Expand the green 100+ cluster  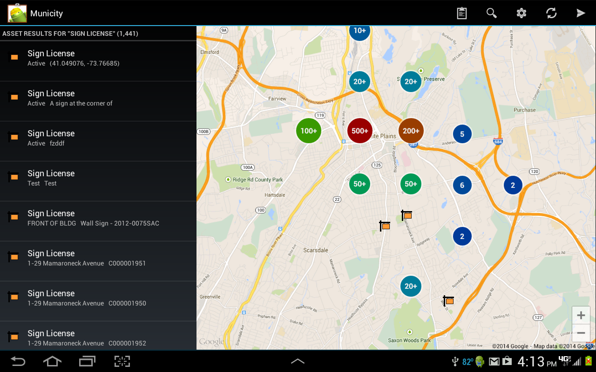pyautogui.click(x=309, y=131)
